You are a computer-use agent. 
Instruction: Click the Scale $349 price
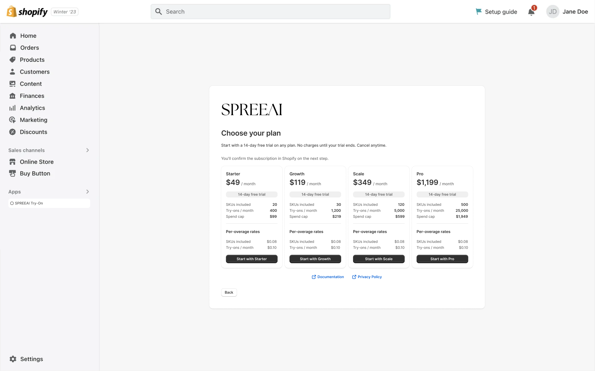362,183
